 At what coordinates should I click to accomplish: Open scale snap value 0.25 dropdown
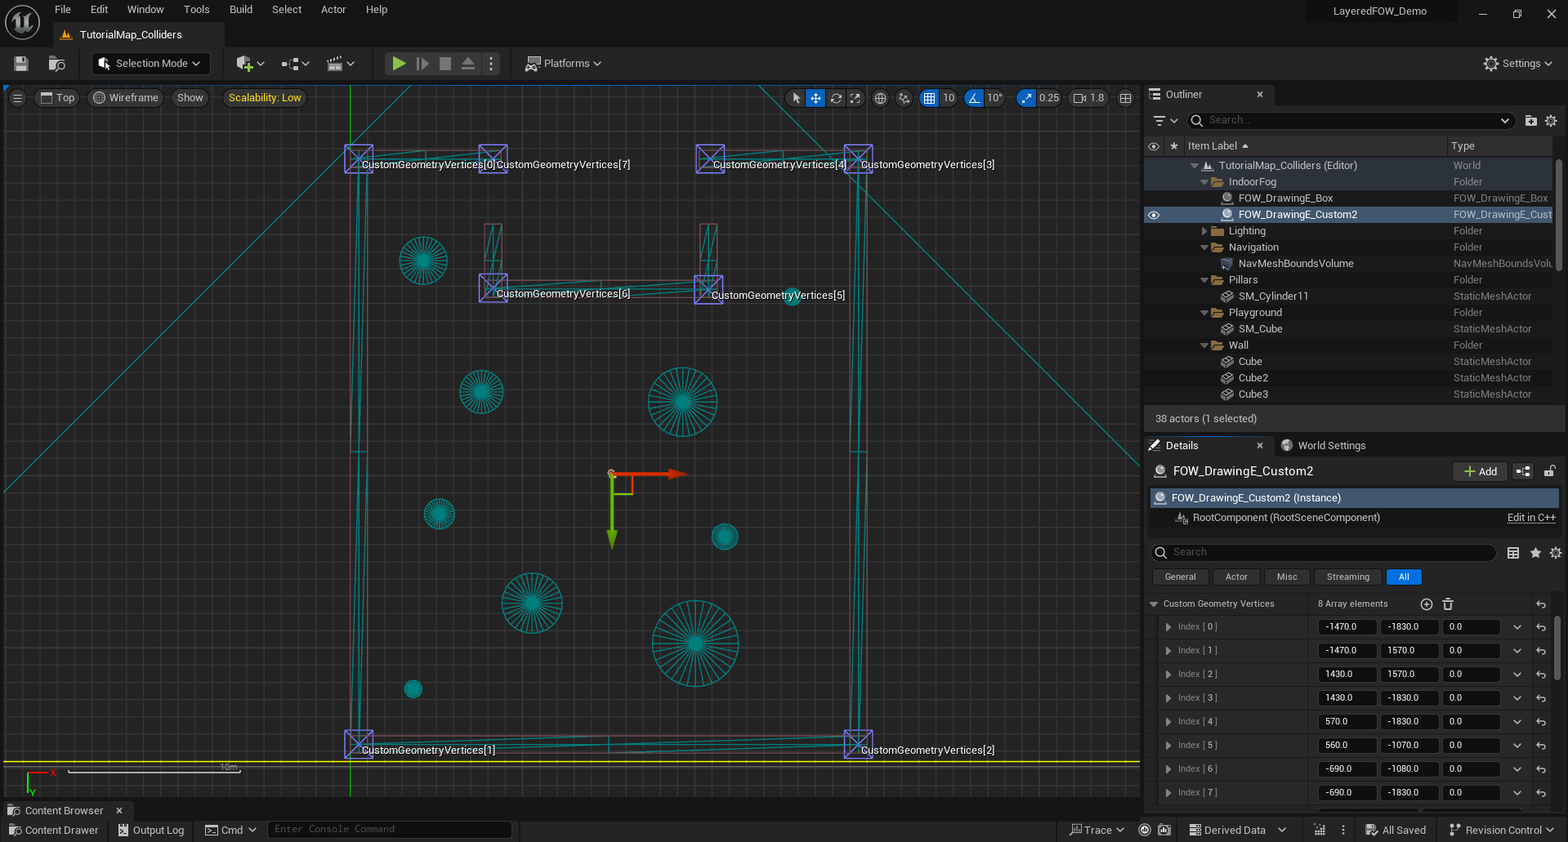pyautogui.click(x=1049, y=98)
